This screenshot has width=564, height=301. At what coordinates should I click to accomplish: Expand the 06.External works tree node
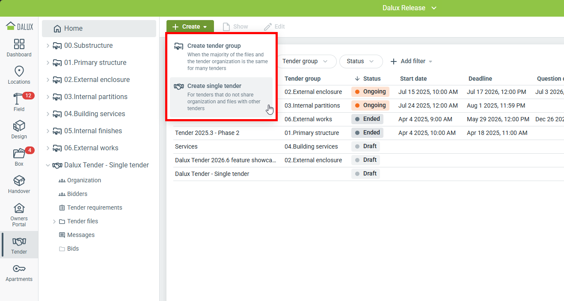[47, 148]
